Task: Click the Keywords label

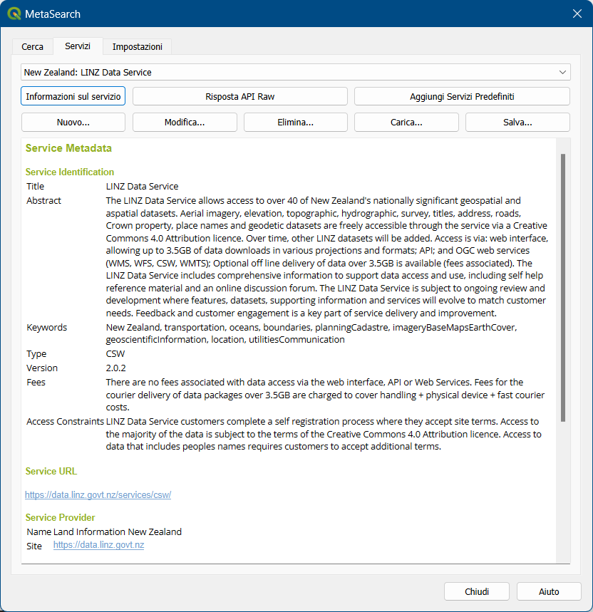Action: [47, 327]
